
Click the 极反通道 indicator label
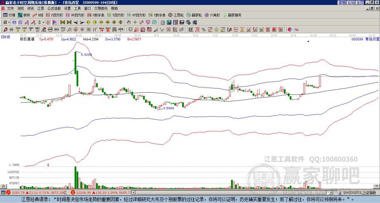pyautogui.click(x=27, y=39)
